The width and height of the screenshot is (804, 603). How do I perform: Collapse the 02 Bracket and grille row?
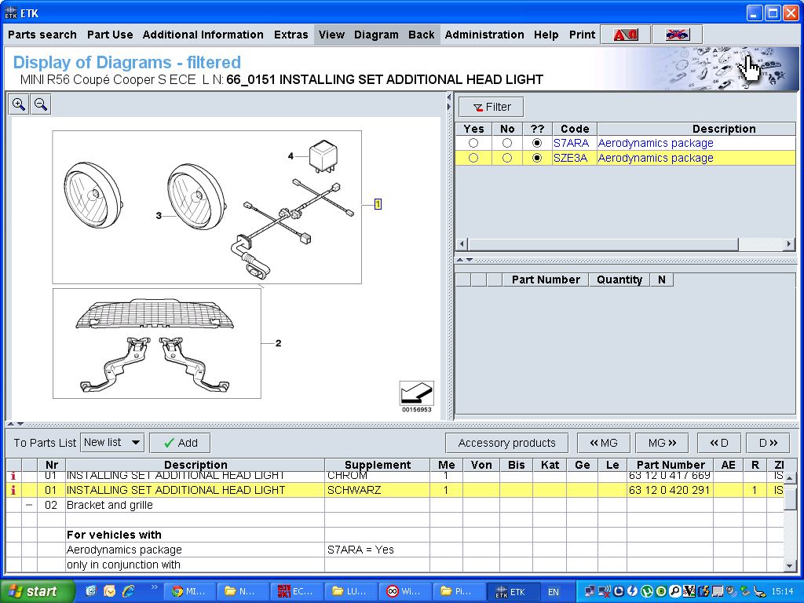(x=29, y=505)
